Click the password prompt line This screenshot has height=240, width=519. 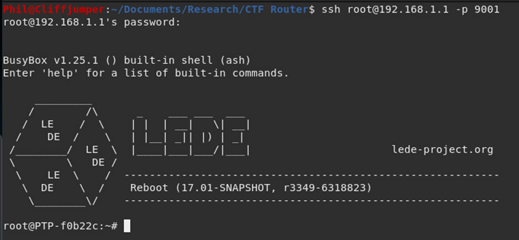click(92, 23)
